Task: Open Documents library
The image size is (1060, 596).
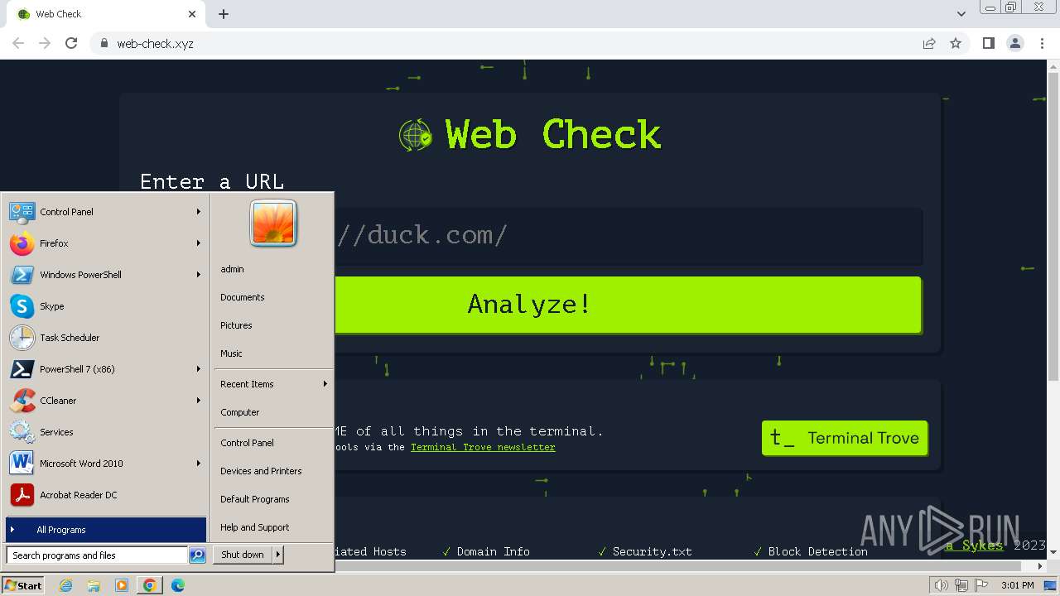Action: click(273, 297)
